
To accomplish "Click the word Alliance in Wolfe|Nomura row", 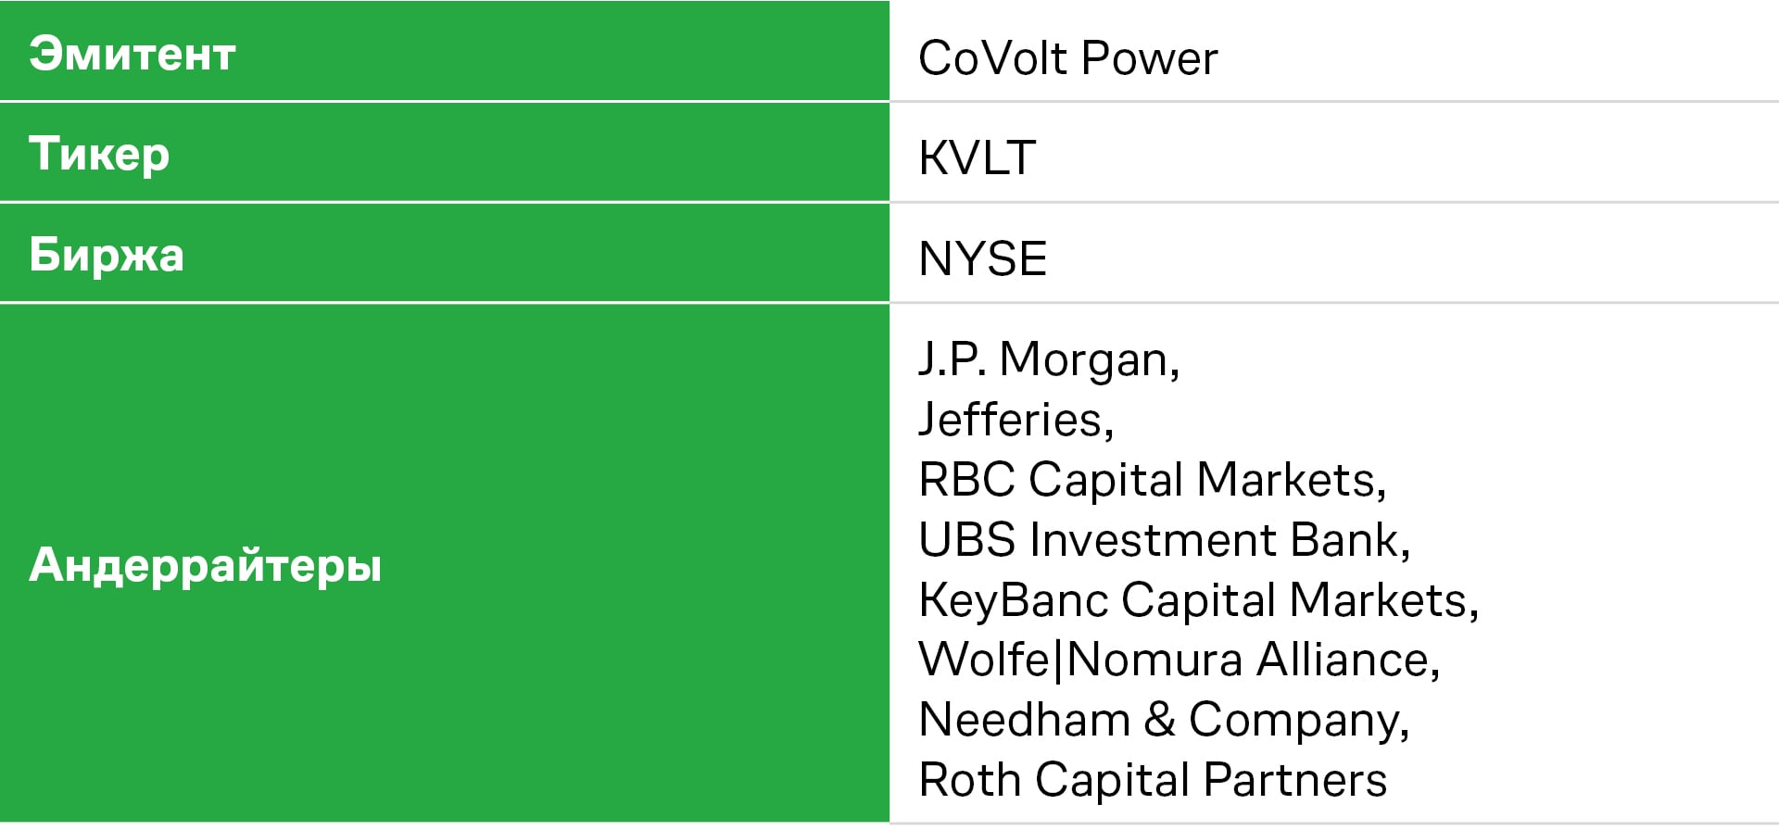I will (x=1348, y=660).
